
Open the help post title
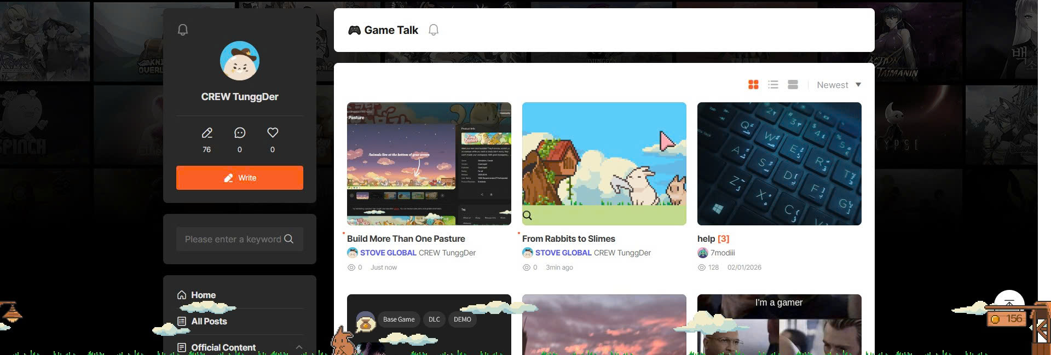pyautogui.click(x=706, y=238)
